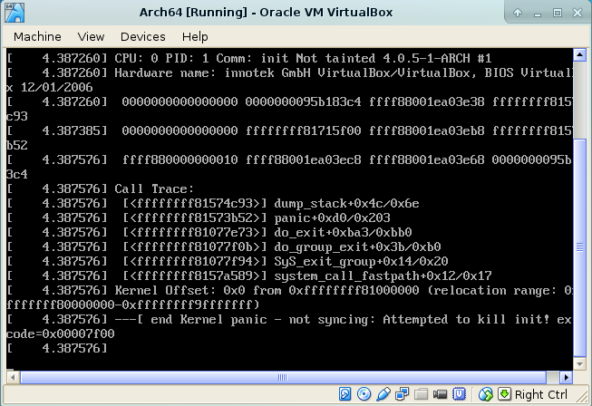
Task: Click the VirtualBox app icon in title bar
Action: 15,13
